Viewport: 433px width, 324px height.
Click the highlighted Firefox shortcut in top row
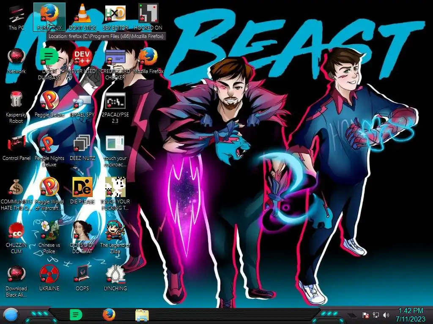49,17
